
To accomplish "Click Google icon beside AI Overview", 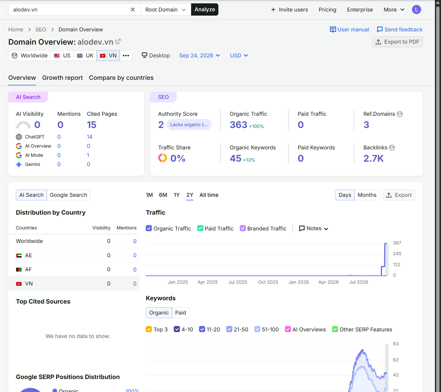I will (19, 146).
